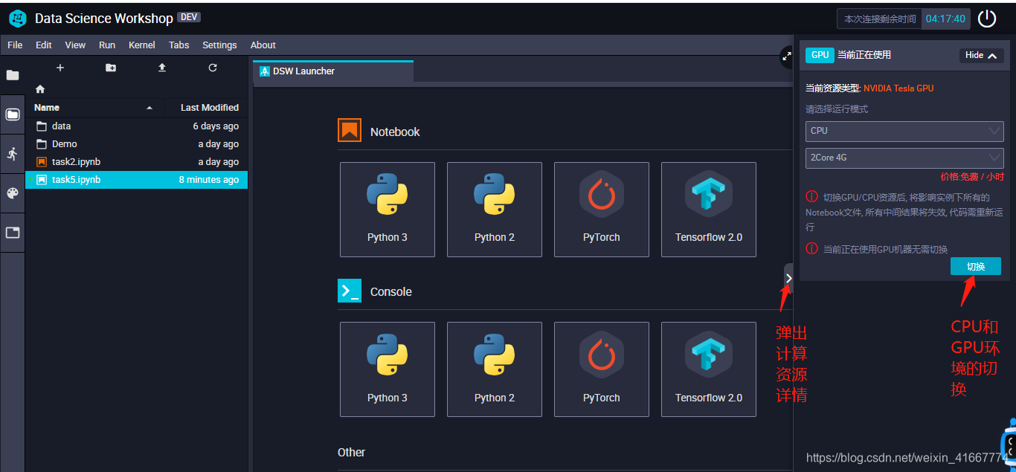1016x472 pixels.
Task: Select task5.ipynb file
Action: [137, 180]
